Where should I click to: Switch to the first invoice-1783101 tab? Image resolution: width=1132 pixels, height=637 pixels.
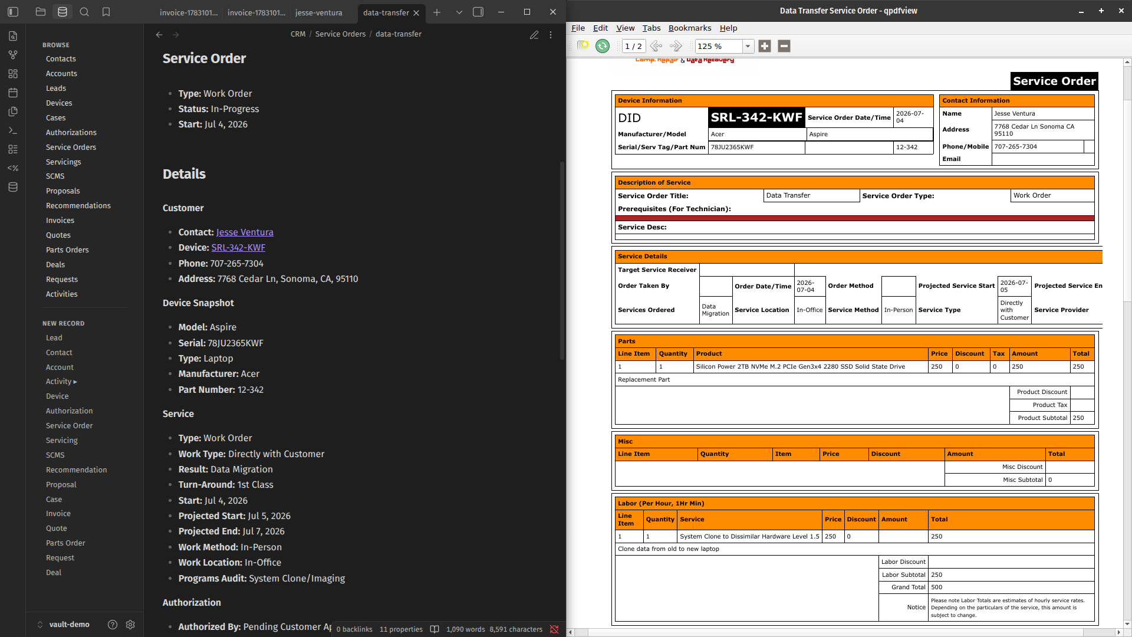pyautogui.click(x=189, y=12)
